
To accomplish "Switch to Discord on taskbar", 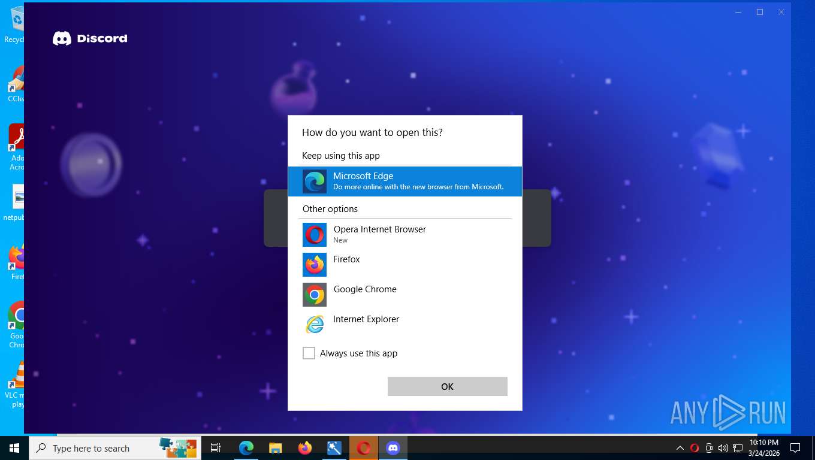I will pyautogui.click(x=393, y=448).
